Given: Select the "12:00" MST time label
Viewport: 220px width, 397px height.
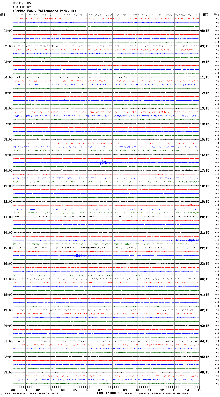Looking at the screenshot, I should 8,202.
